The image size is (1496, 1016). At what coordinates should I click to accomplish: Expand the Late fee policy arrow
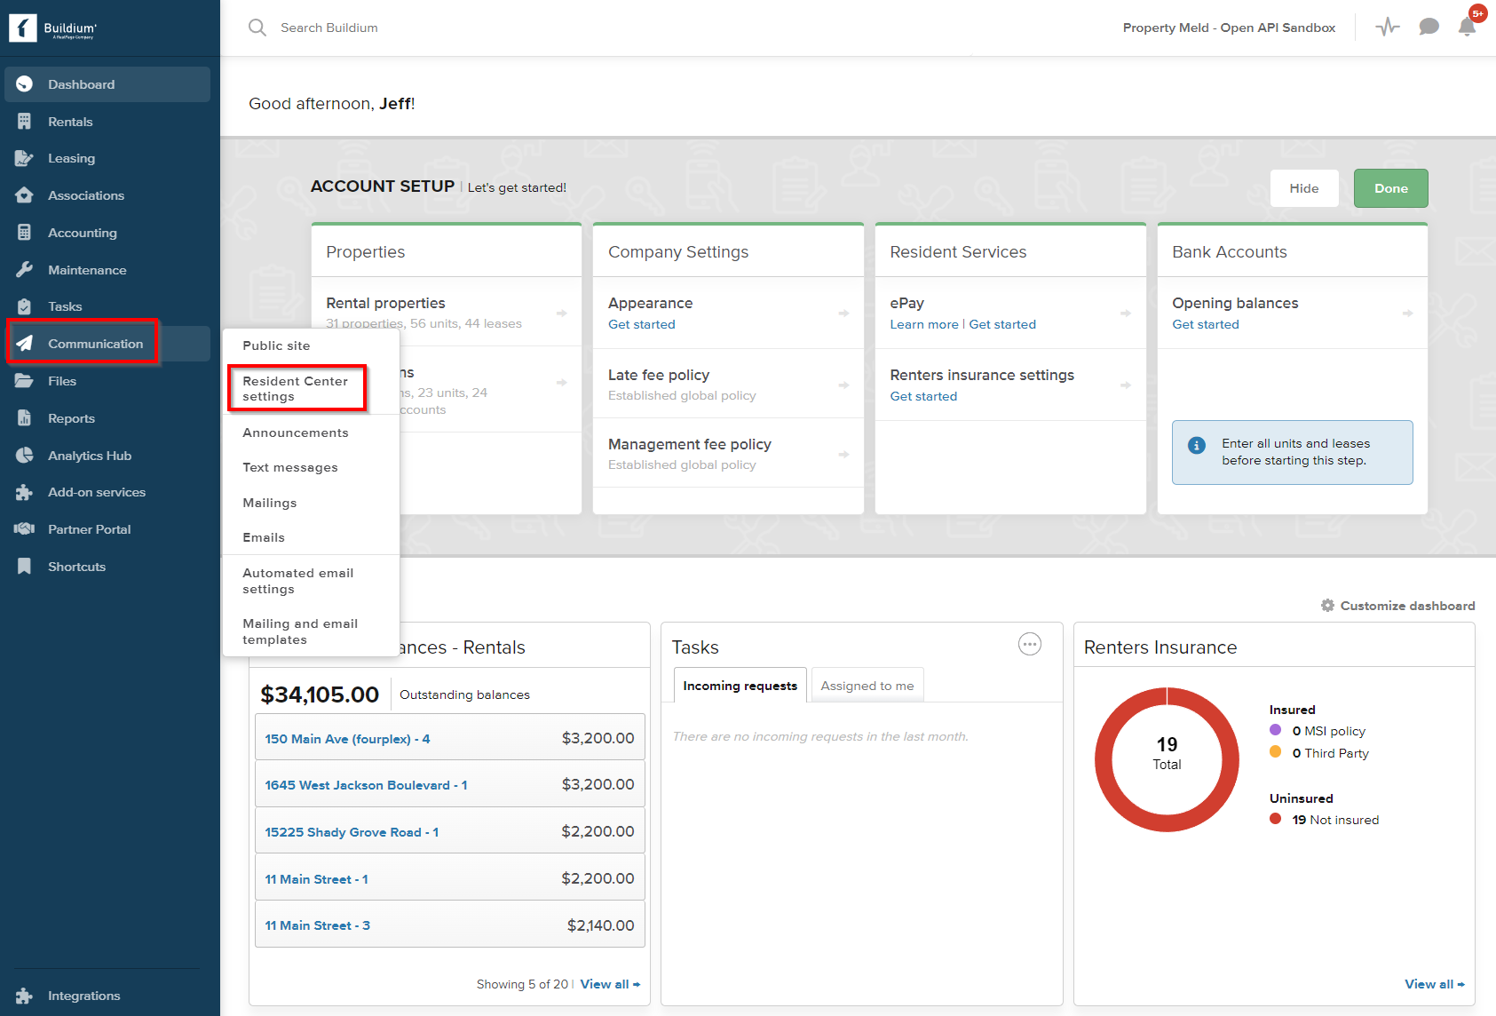click(843, 385)
